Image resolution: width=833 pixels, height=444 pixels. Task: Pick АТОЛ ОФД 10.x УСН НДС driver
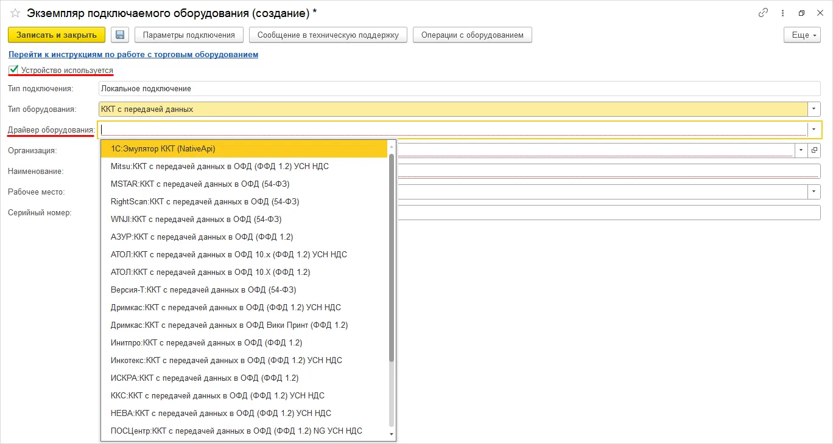(245, 254)
